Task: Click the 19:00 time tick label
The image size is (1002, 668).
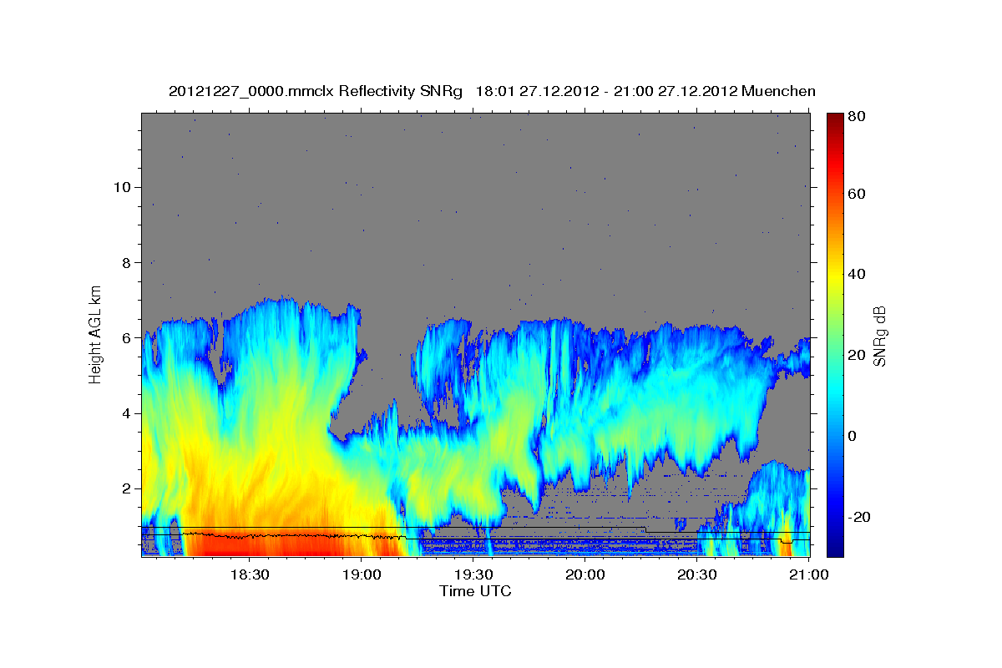Action: click(x=361, y=574)
